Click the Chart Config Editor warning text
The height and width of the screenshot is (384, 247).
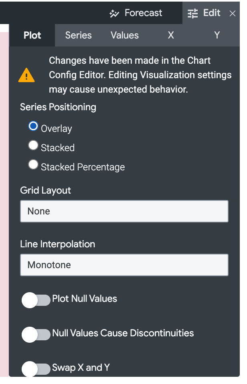(140, 75)
